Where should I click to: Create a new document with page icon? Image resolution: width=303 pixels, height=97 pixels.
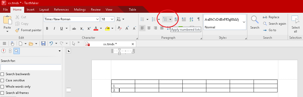21,43
